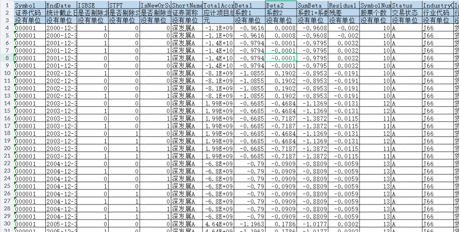Viewport: 459px width, 232px height.
Task: Select the 0.0008 Beta2 value in row 4
Action: [x=281, y=28]
